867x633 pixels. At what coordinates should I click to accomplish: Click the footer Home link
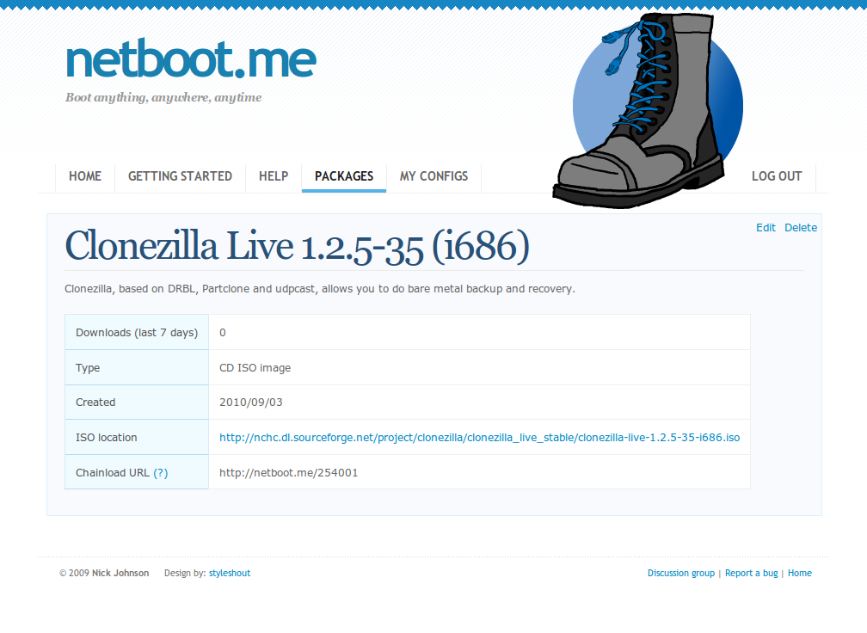pos(800,574)
